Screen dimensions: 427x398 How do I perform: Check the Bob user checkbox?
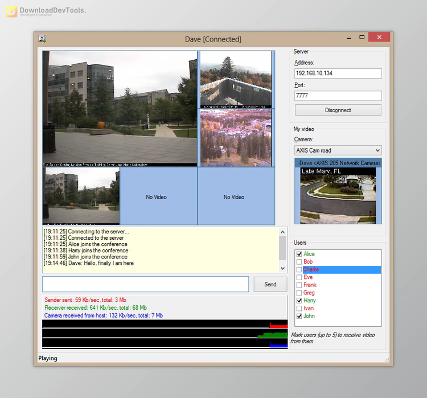tap(299, 262)
